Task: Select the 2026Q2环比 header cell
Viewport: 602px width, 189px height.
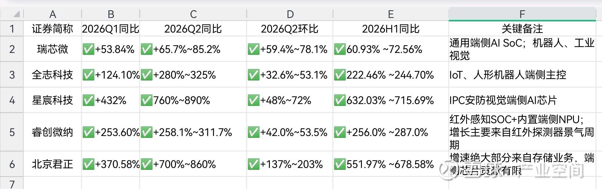Action: click(x=290, y=29)
